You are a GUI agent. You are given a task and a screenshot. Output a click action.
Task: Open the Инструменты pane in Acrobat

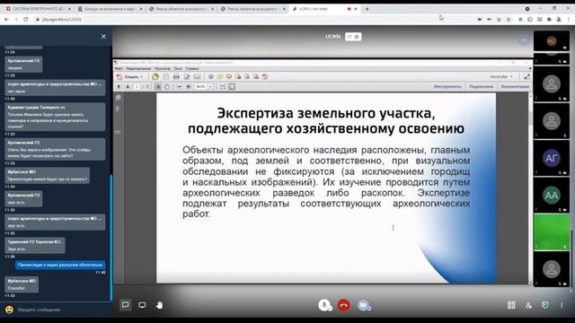click(x=447, y=87)
